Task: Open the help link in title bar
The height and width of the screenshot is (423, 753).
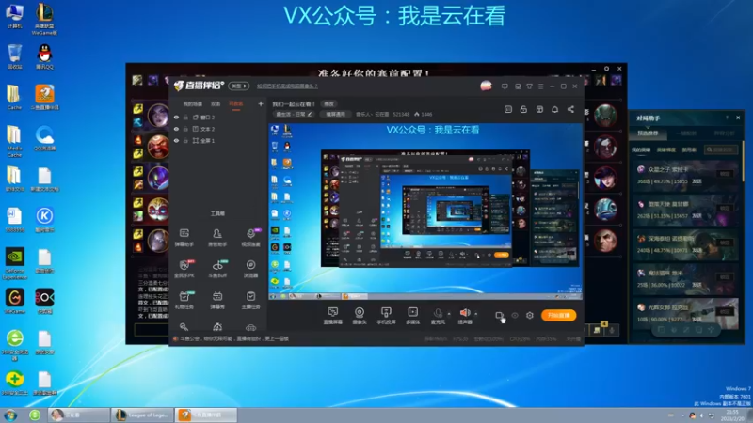Action: click(287, 86)
